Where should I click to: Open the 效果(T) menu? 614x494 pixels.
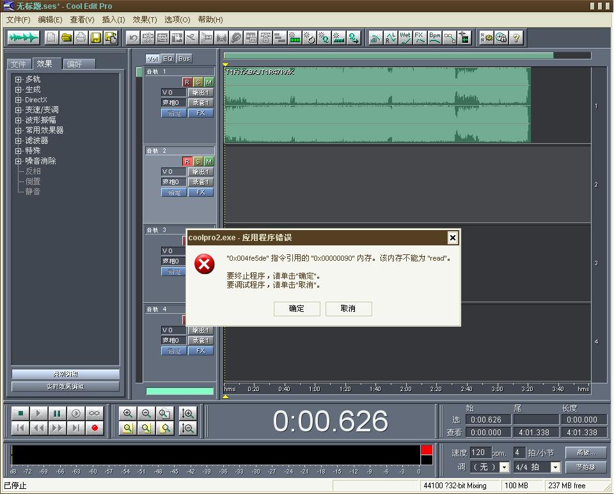pos(145,20)
